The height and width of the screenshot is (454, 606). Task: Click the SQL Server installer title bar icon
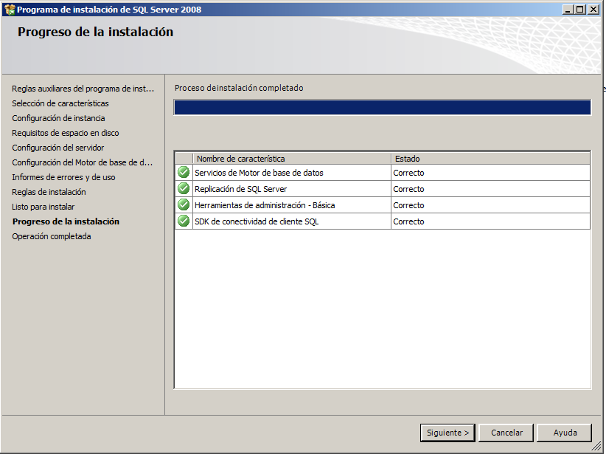[x=9, y=10]
